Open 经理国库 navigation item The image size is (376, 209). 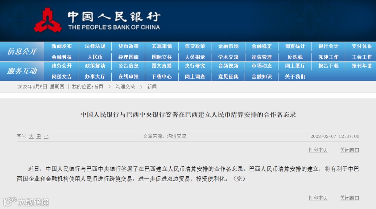[128, 57]
